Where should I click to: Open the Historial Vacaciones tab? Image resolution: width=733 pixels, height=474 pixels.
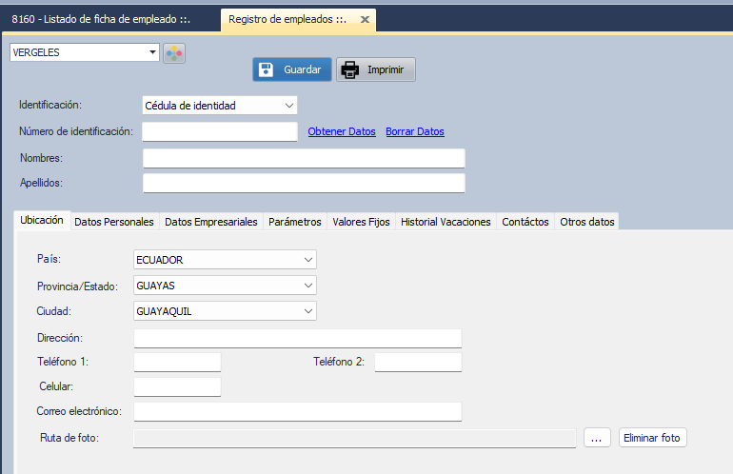tap(446, 222)
